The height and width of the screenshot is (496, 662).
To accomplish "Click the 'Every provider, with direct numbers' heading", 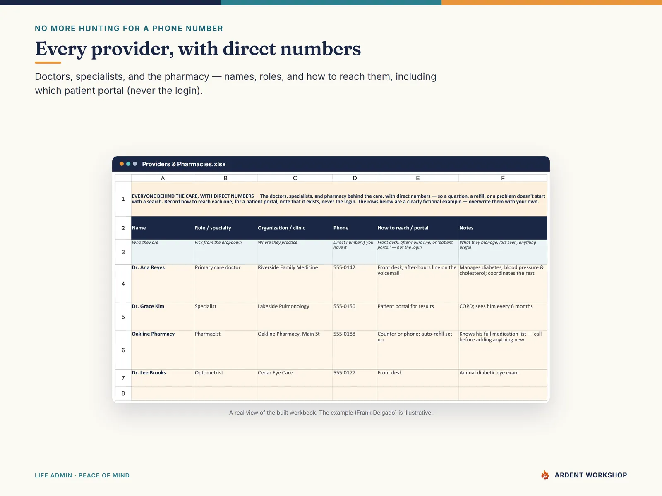I will click(x=198, y=49).
